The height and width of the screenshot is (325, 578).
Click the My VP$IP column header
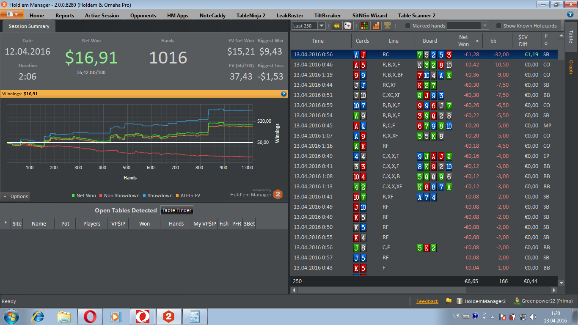205,224
